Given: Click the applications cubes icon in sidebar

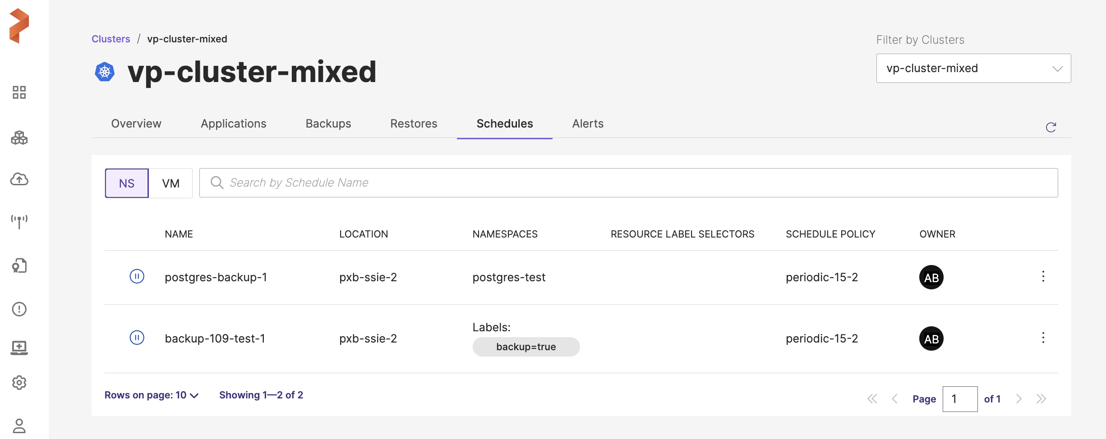Looking at the screenshot, I should click(19, 137).
